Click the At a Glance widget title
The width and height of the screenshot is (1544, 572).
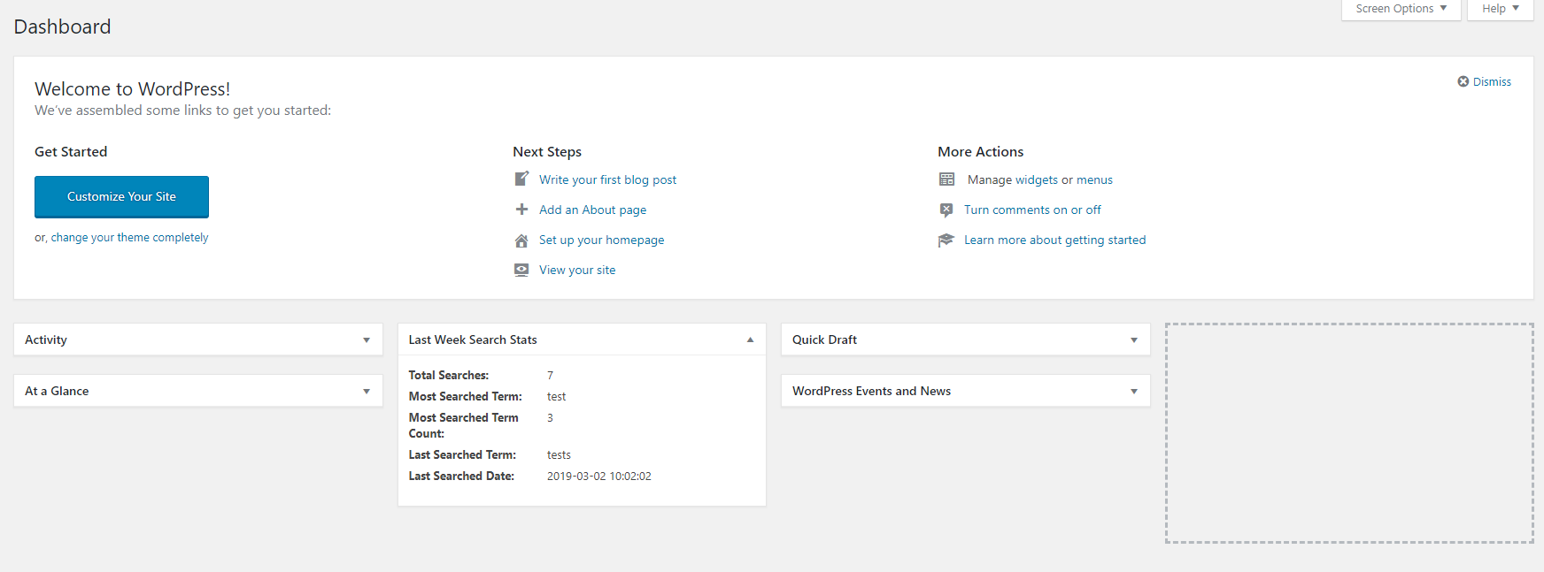57,391
